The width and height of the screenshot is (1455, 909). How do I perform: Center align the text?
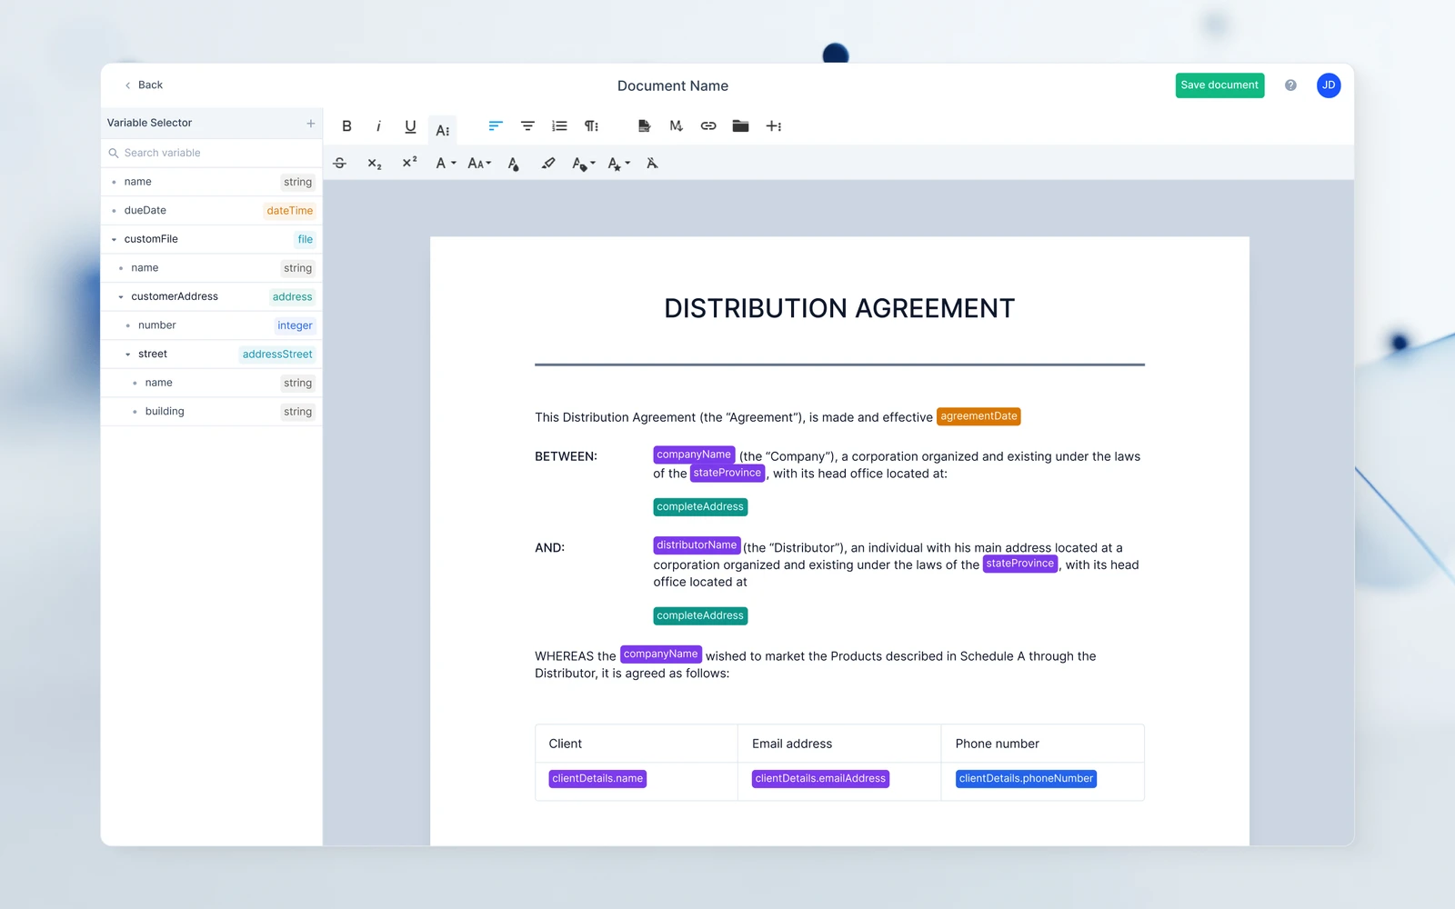pyautogui.click(x=527, y=126)
